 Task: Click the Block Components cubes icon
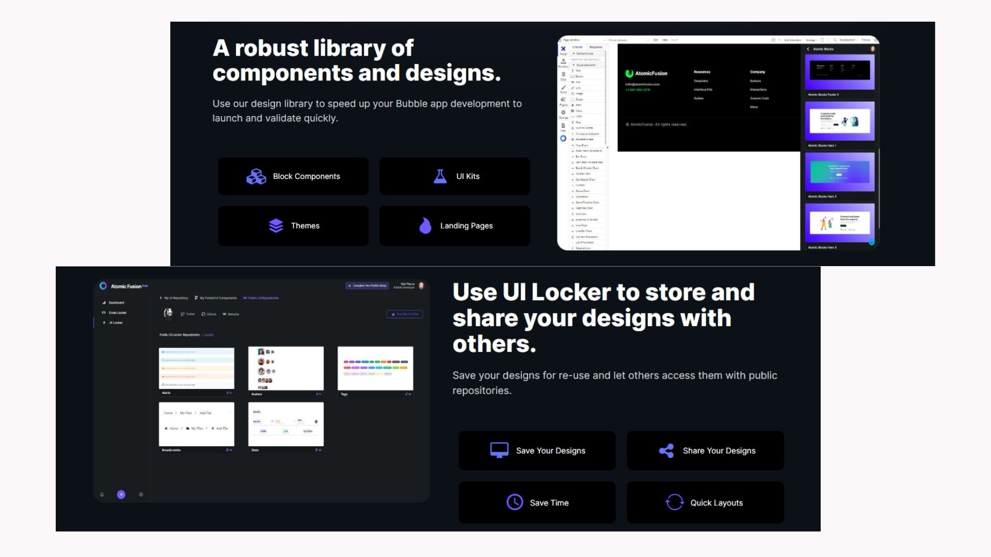pyautogui.click(x=256, y=176)
